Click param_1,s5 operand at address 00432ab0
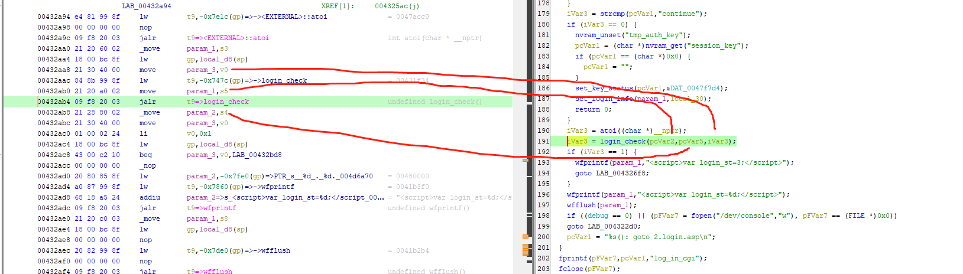 [x=207, y=91]
